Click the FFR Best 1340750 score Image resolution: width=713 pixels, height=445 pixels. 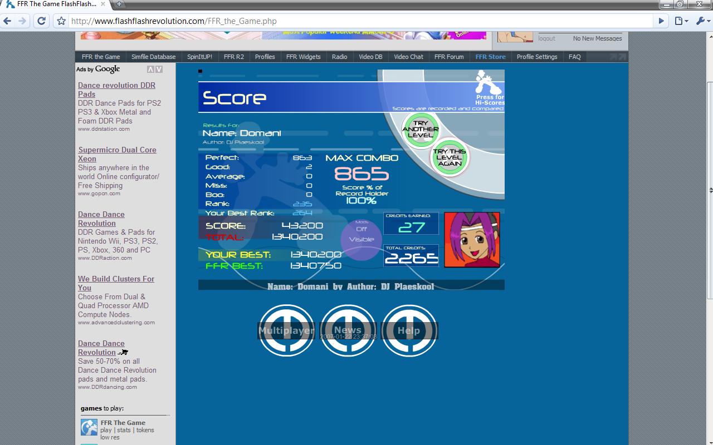pos(316,266)
